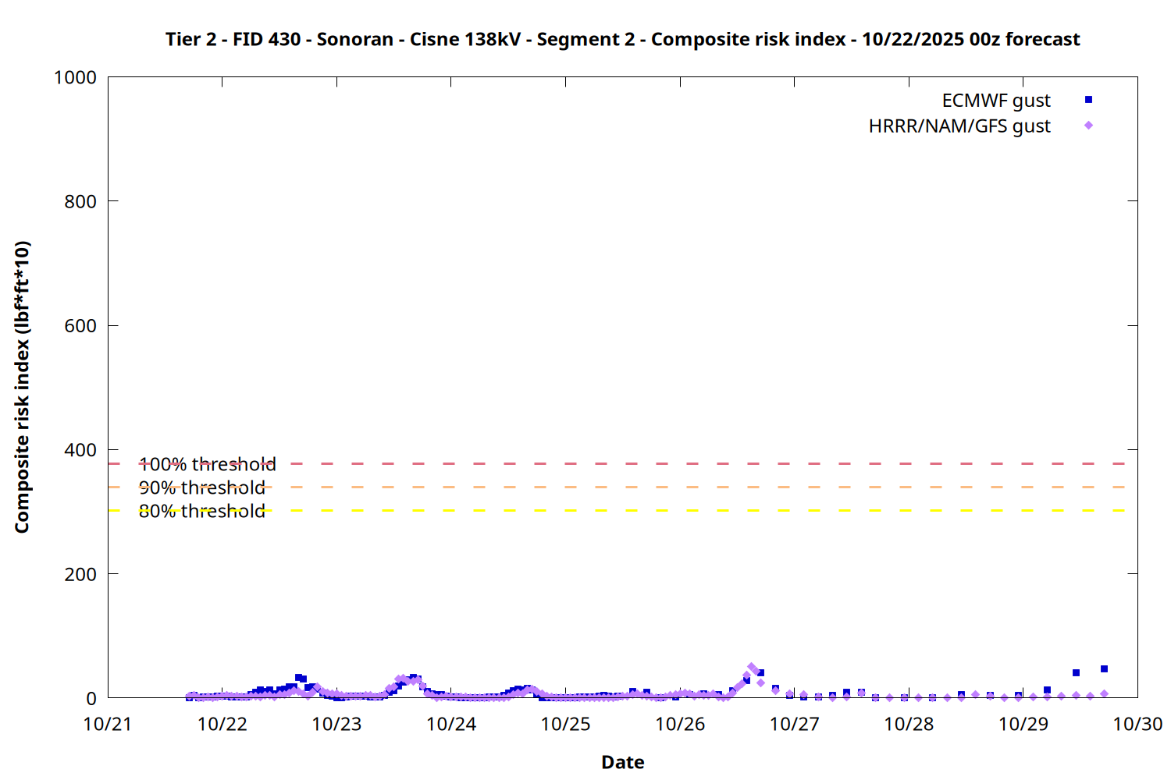Click the last purple diamond data point
The height and width of the screenshot is (780, 1171).
pos(1104,693)
